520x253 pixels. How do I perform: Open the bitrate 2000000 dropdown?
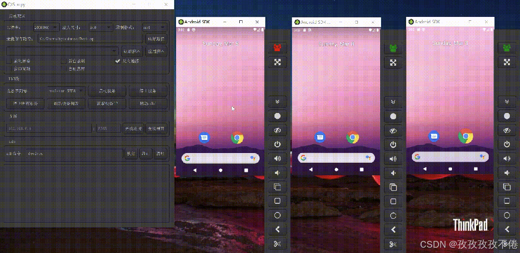tap(46, 27)
